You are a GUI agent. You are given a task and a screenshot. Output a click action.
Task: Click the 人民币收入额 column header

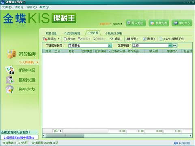[117, 51]
